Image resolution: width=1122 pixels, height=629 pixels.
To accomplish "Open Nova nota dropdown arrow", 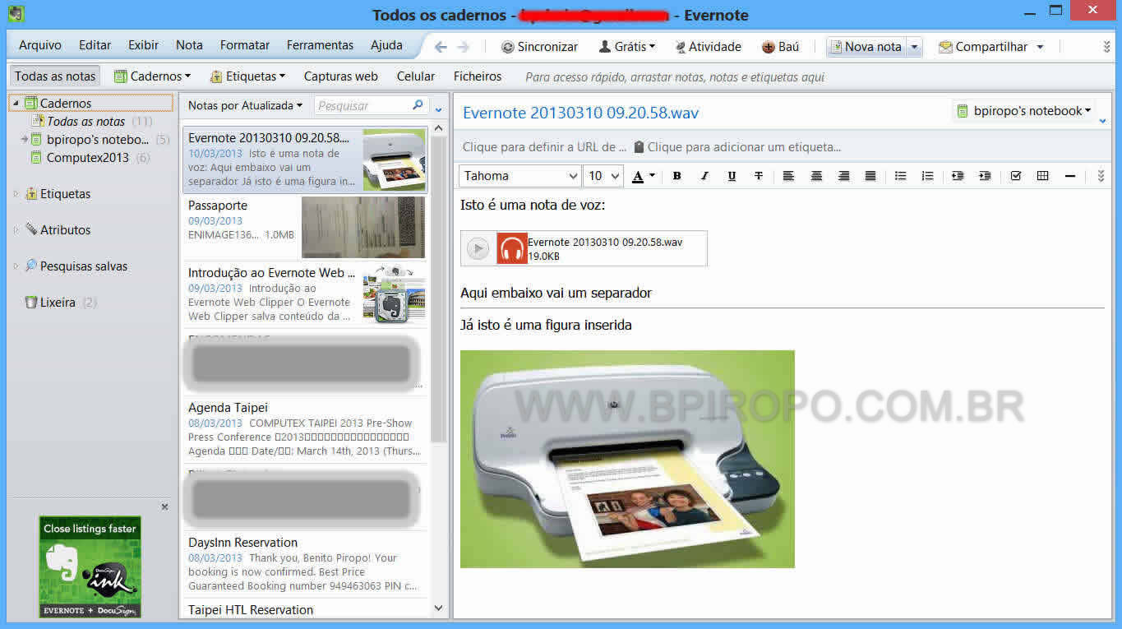I will (x=914, y=47).
